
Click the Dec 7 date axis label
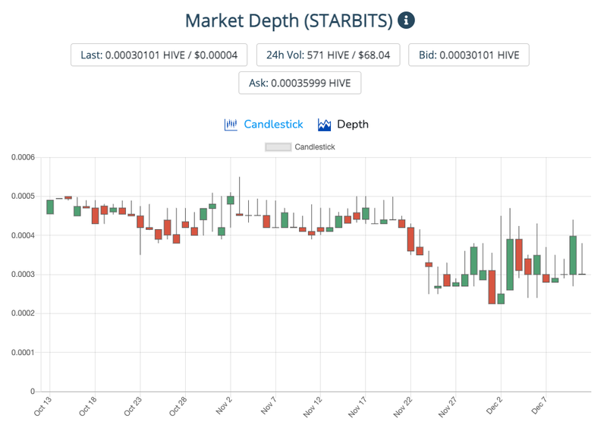pyautogui.click(x=539, y=405)
